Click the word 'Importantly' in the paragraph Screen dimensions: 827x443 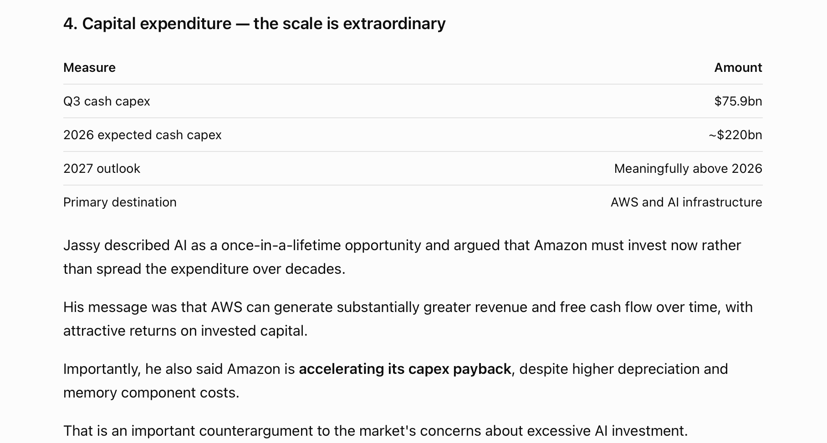[102, 369]
